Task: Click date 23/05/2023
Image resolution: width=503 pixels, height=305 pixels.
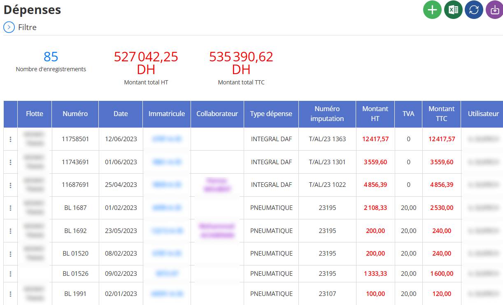Action: [121, 231]
